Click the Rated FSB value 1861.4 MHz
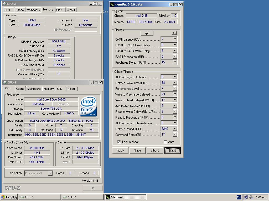269x201 pixels. coord(37,162)
